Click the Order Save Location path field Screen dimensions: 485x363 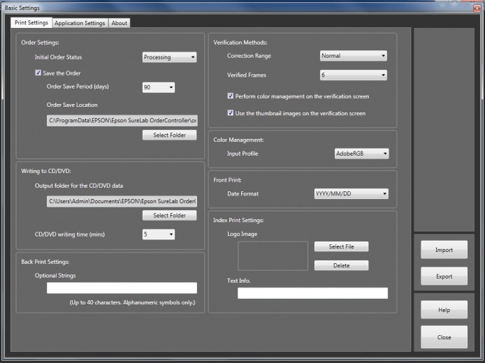(122, 121)
